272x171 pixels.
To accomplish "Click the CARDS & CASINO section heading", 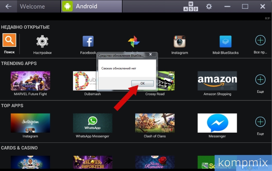I will click(19, 148).
